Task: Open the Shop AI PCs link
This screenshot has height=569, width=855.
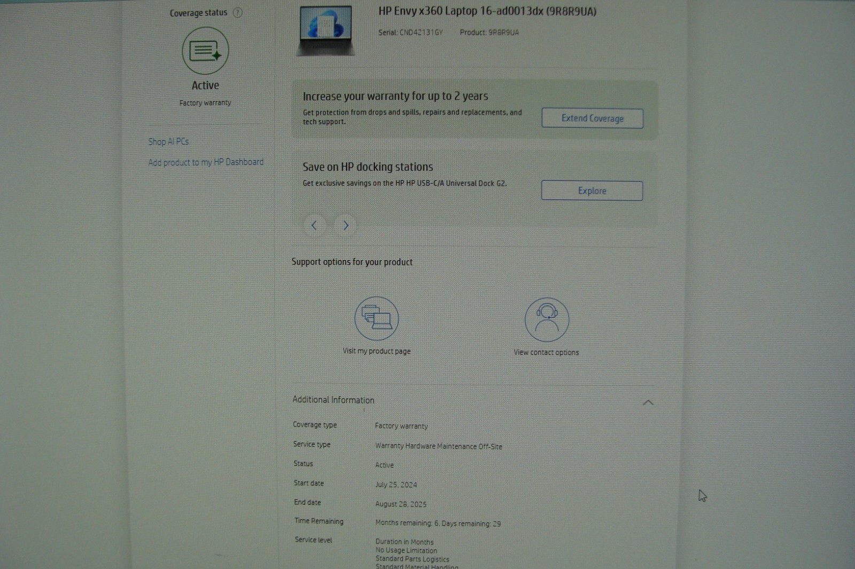Action: click(168, 141)
